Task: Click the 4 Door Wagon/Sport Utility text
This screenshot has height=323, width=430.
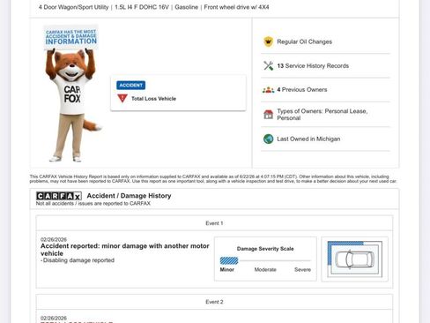Action: [73, 7]
